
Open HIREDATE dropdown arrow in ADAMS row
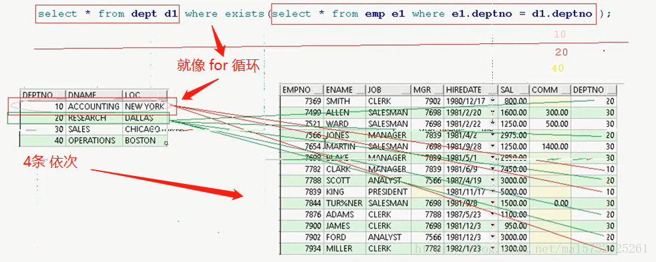(x=492, y=215)
